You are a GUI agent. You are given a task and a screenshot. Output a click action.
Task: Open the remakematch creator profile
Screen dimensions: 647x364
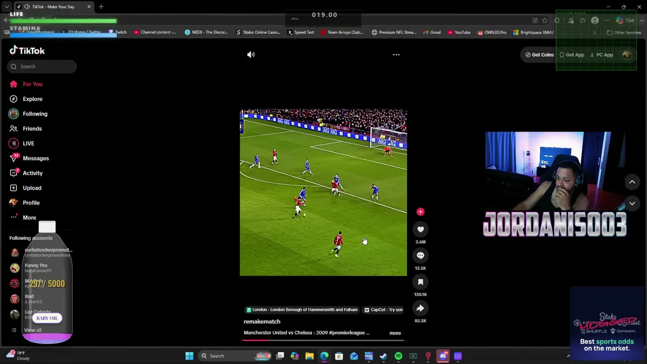point(262,322)
